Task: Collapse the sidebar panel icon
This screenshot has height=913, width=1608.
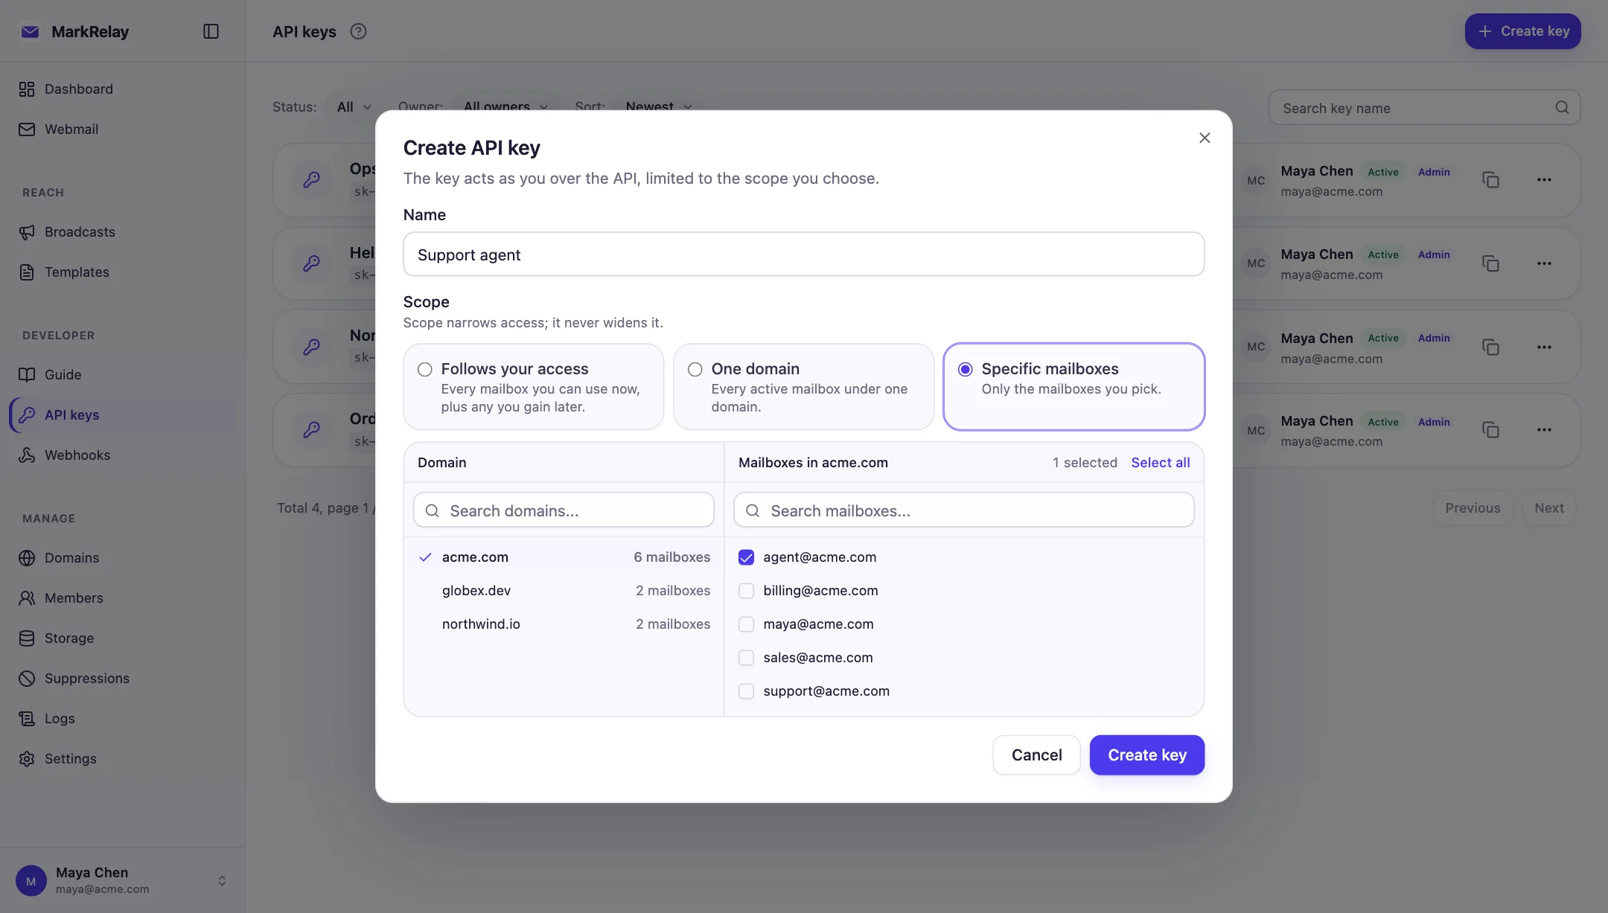Action: coord(211,31)
